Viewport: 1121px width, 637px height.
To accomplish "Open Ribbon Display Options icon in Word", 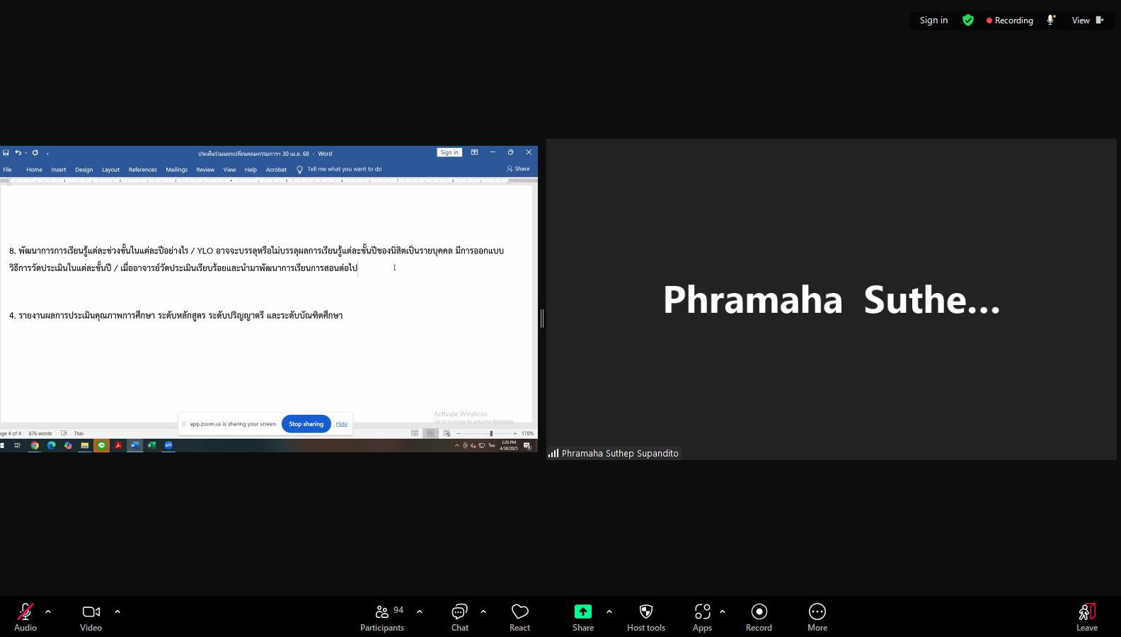I will pos(475,152).
